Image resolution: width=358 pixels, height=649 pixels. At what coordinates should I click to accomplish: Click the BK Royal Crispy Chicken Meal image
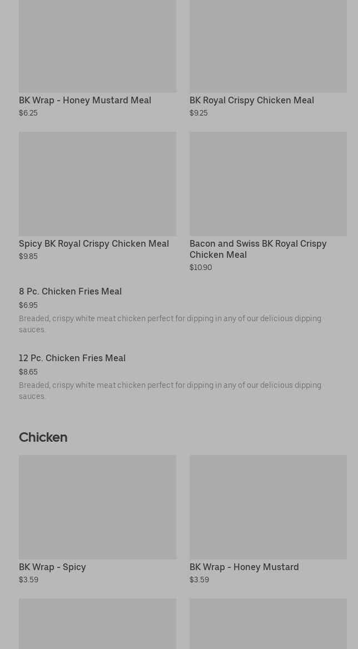pos(268,46)
